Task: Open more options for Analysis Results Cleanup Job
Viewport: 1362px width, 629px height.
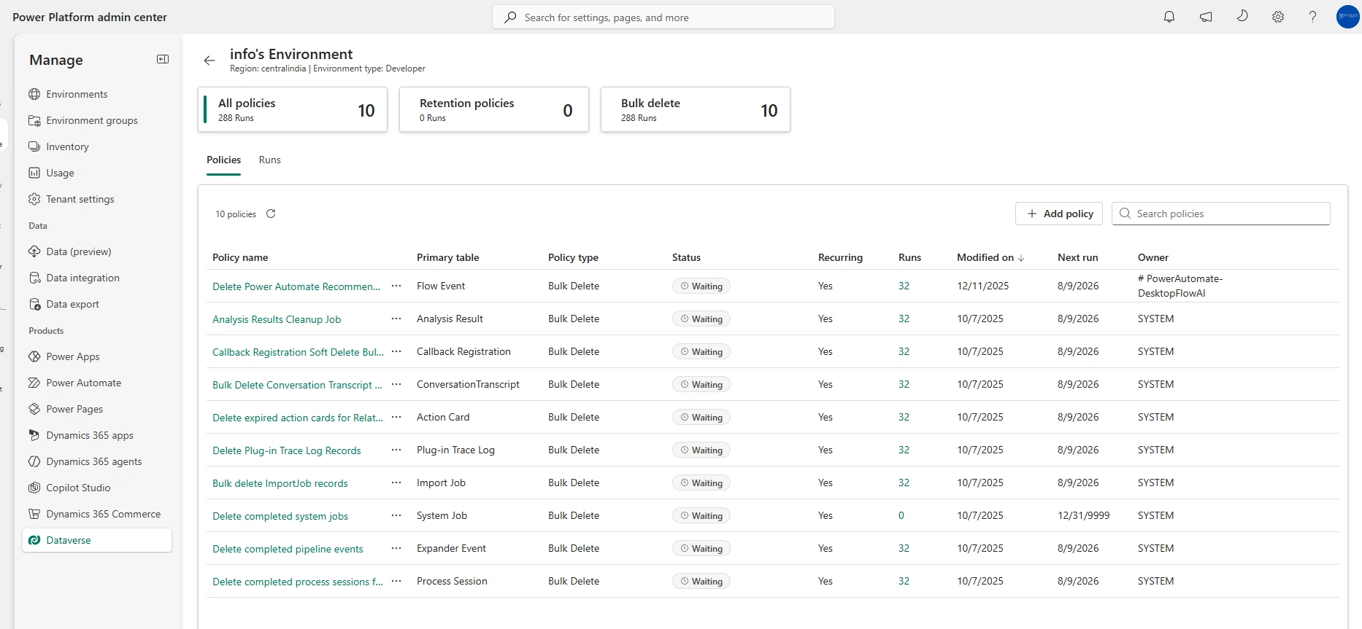Action: (396, 319)
